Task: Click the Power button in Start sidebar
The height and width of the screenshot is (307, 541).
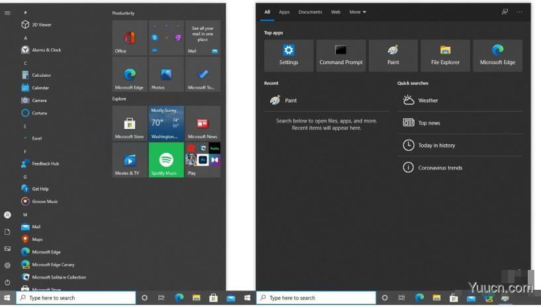Action: click(x=7, y=283)
